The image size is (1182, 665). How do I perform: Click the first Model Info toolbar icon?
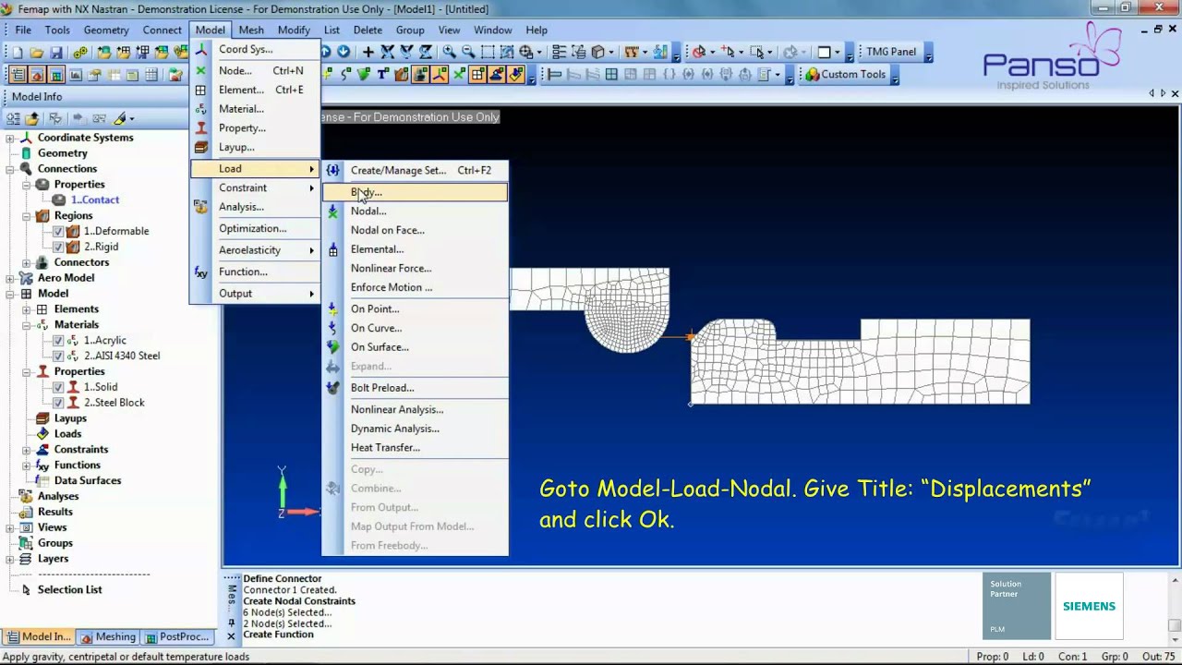pos(13,118)
